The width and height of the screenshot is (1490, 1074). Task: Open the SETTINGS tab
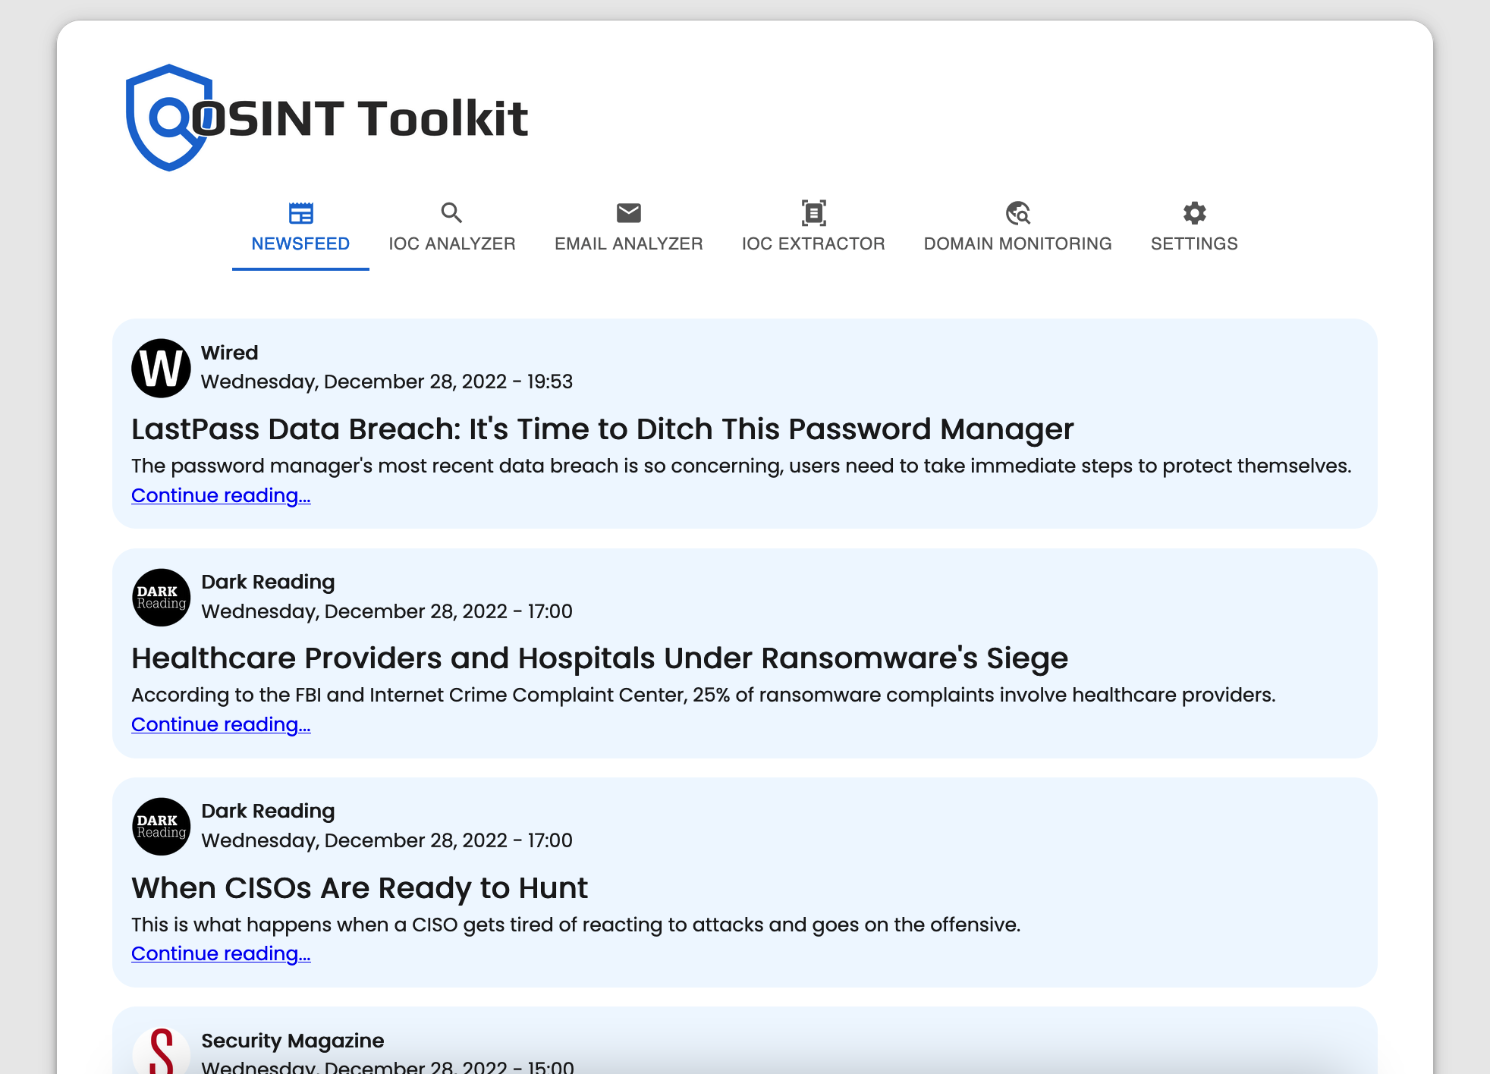pos(1194,231)
